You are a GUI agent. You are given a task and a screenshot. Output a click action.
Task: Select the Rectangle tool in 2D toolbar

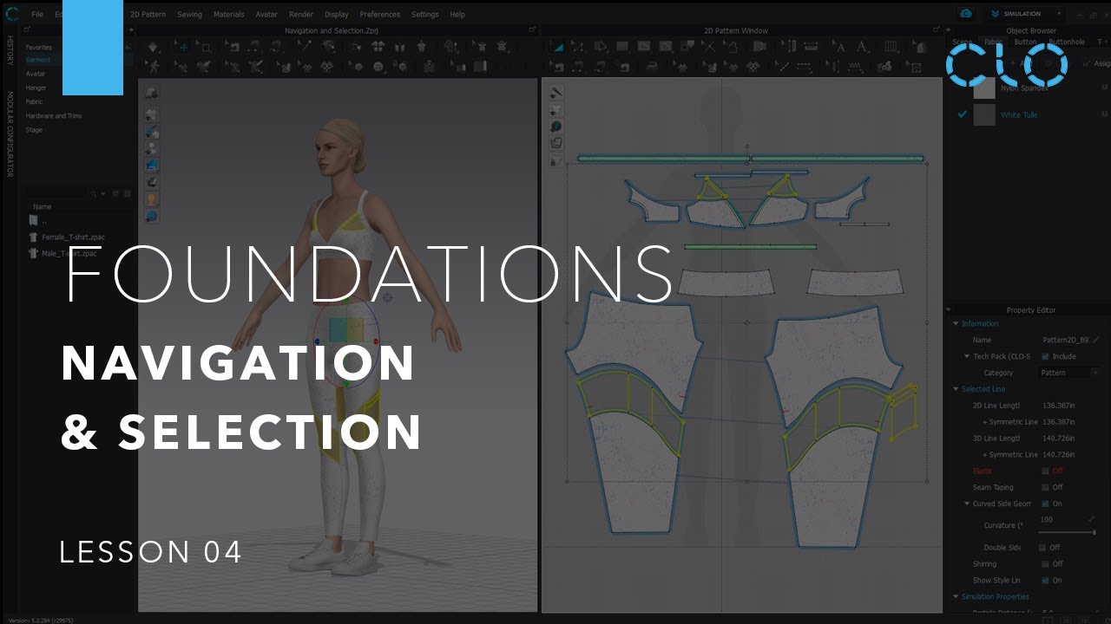(x=622, y=47)
